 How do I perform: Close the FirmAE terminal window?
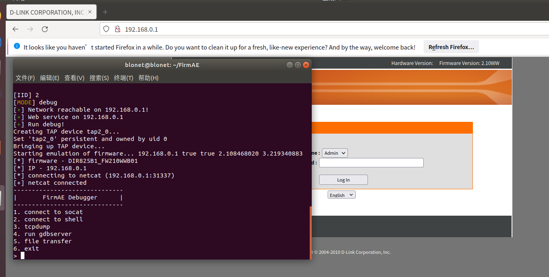tap(306, 65)
